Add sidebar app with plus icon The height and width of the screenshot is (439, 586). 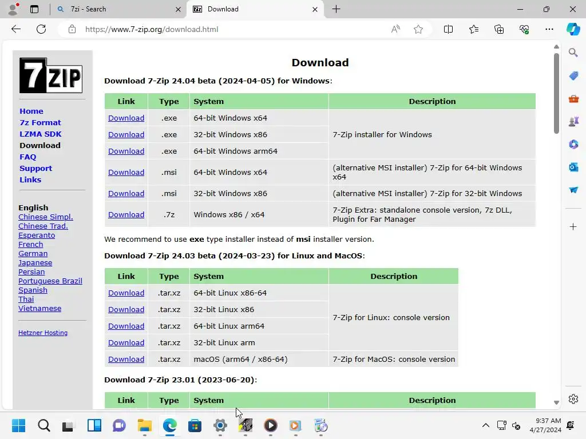tap(573, 226)
